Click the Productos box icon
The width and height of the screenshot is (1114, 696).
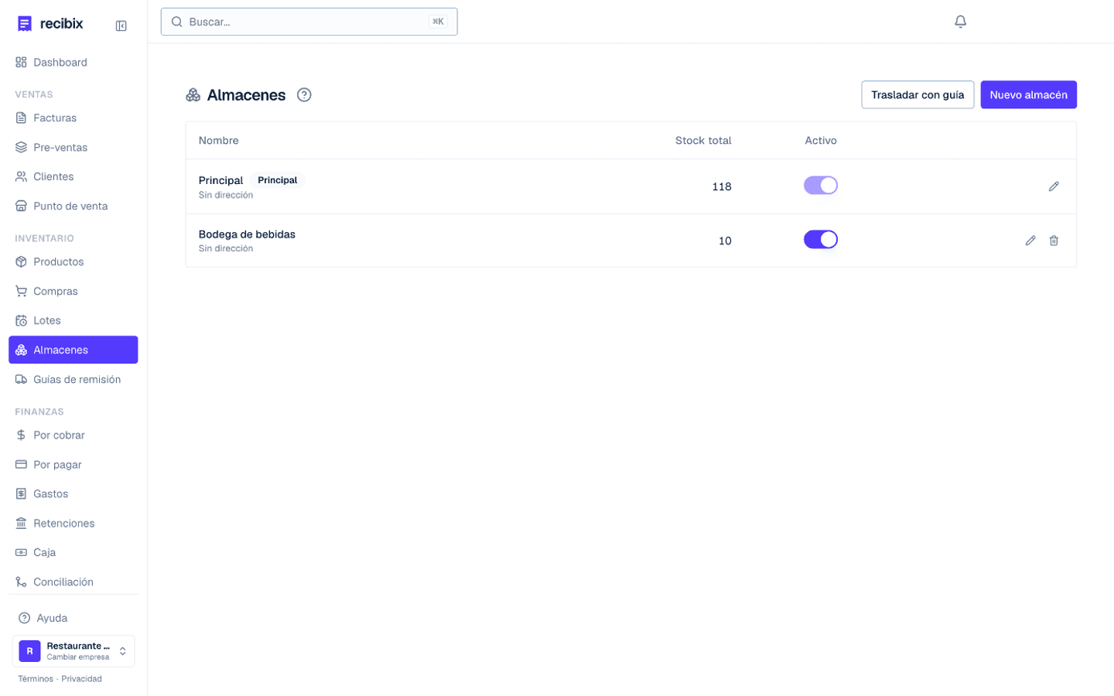pyautogui.click(x=21, y=261)
